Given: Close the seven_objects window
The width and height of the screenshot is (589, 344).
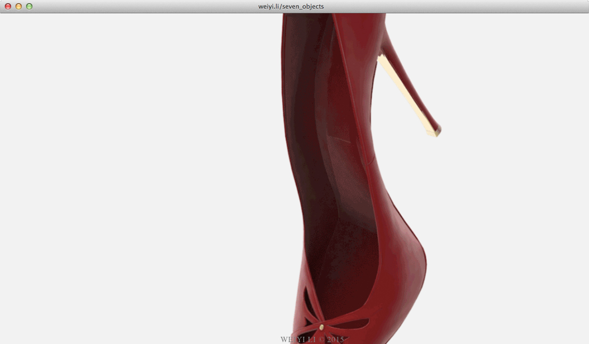Looking at the screenshot, I should pyautogui.click(x=8, y=6).
